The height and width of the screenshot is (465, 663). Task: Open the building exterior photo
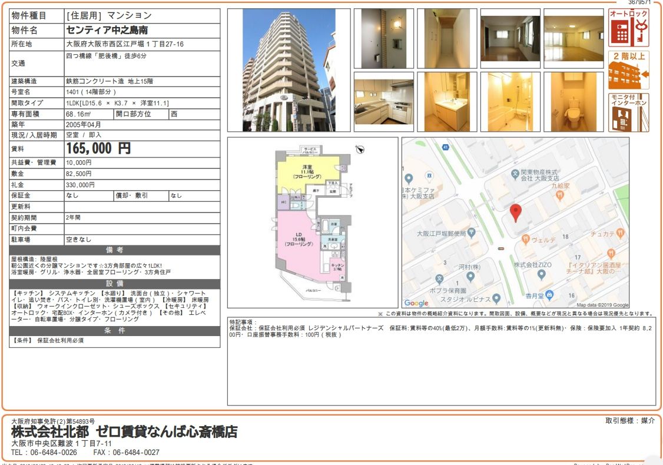tap(289, 70)
